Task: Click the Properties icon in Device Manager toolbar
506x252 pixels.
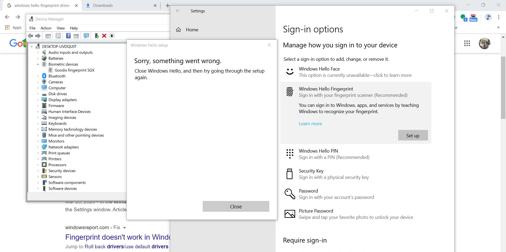Action: pos(58,36)
